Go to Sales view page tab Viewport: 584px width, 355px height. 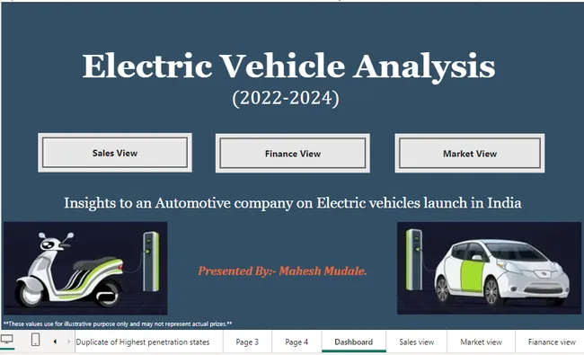pyautogui.click(x=416, y=342)
